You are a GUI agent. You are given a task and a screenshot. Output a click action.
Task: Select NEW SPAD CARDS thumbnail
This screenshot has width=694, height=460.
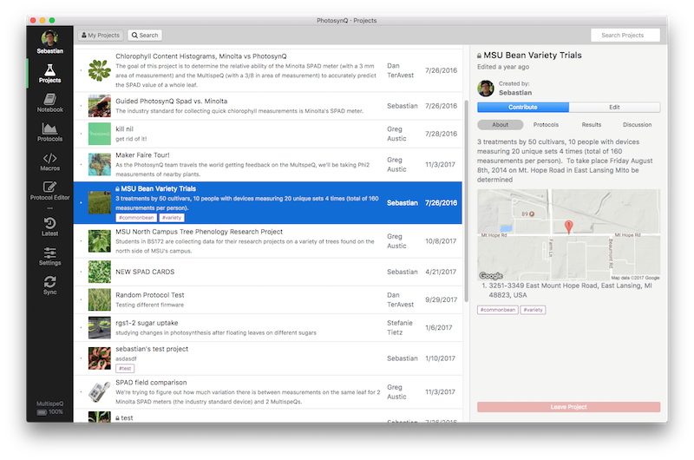pyautogui.click(x=99, y=272)
